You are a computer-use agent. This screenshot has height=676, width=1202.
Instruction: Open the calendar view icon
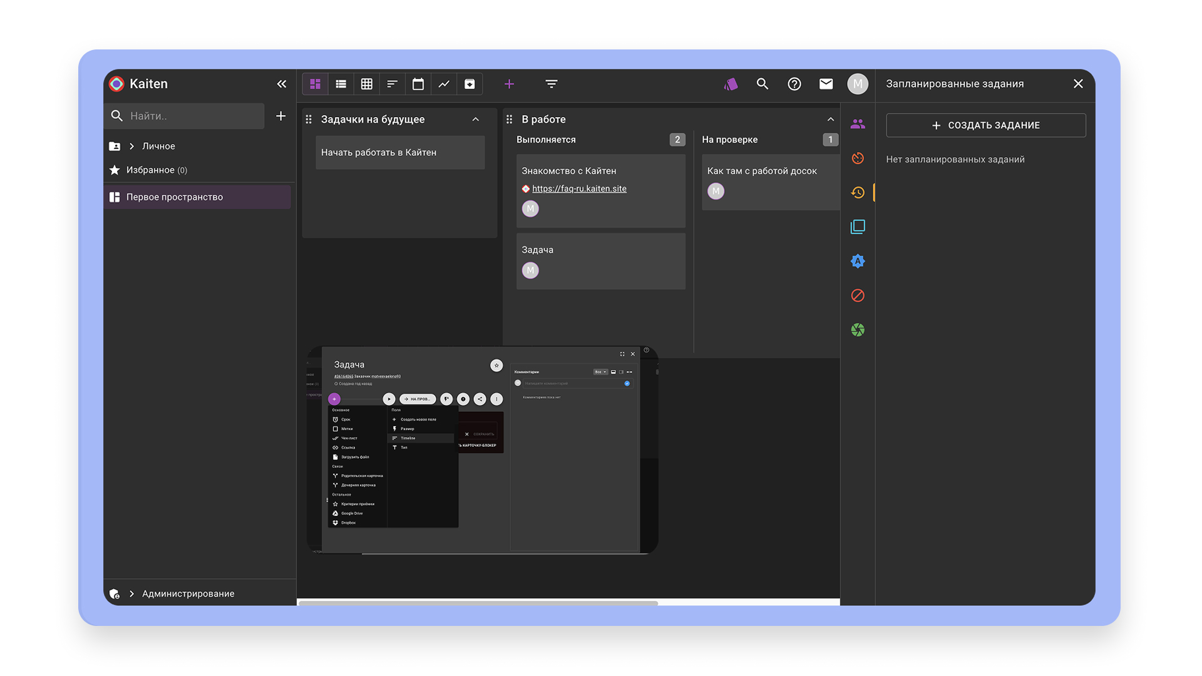(x=418, y=84)
